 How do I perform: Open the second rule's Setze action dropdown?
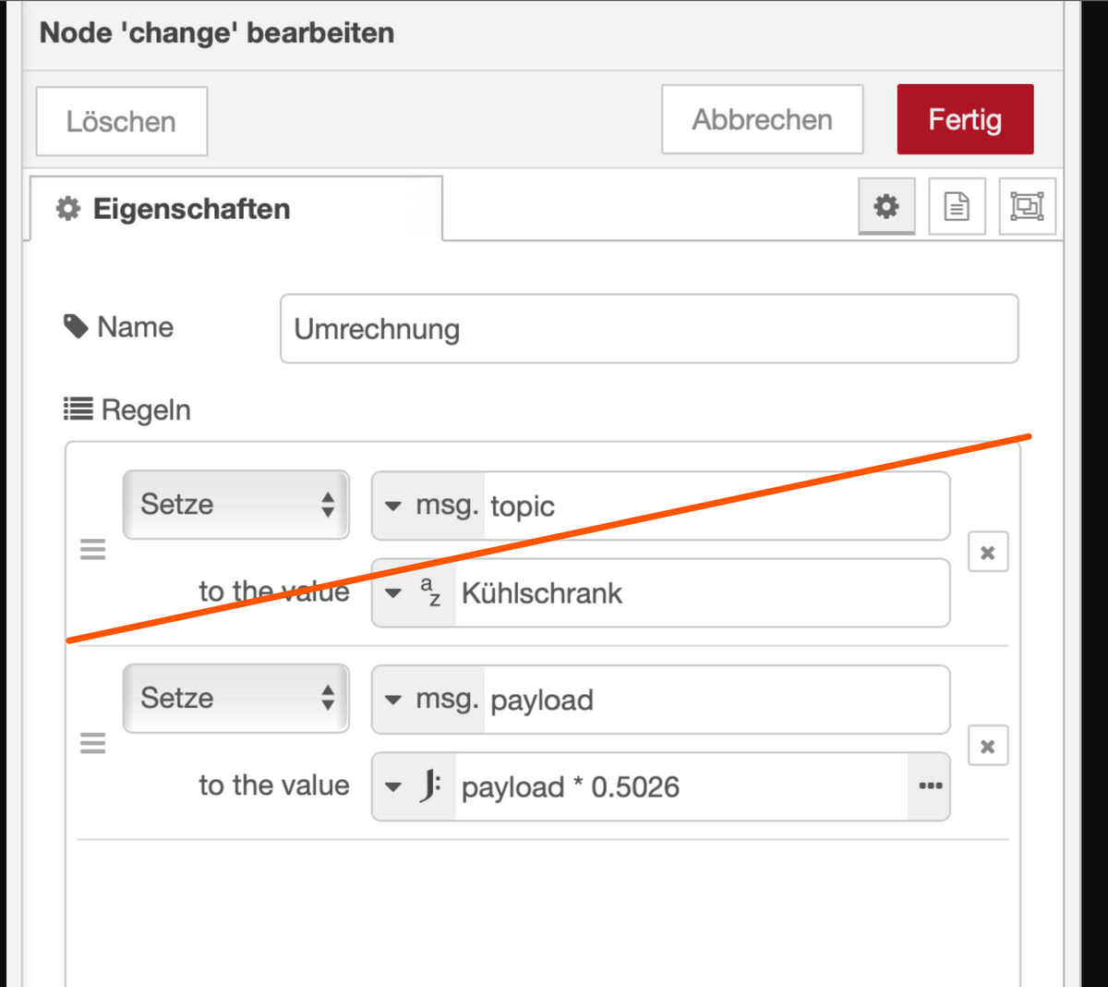click(x=236, y=699)
